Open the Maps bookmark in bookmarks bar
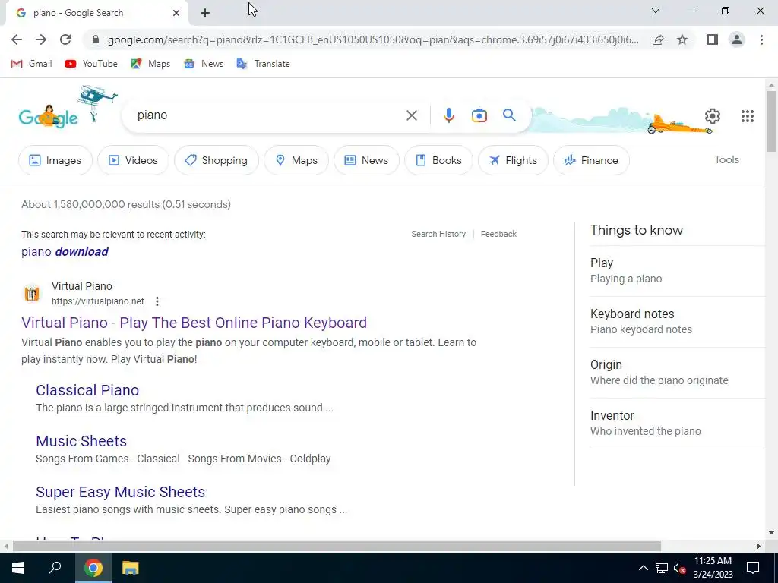778x583 pixels. pos(150,64)
